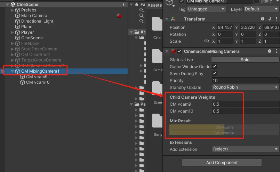Screen dimensions: 280x172
Task: Select the Scen folder thumbnail
Action: point(157,89)
